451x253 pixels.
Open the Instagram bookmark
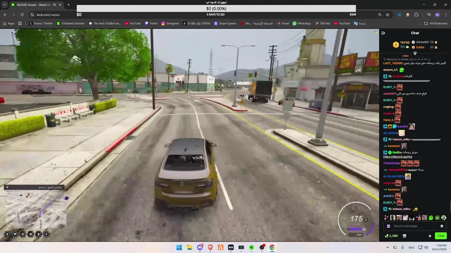tap(170, 24)
